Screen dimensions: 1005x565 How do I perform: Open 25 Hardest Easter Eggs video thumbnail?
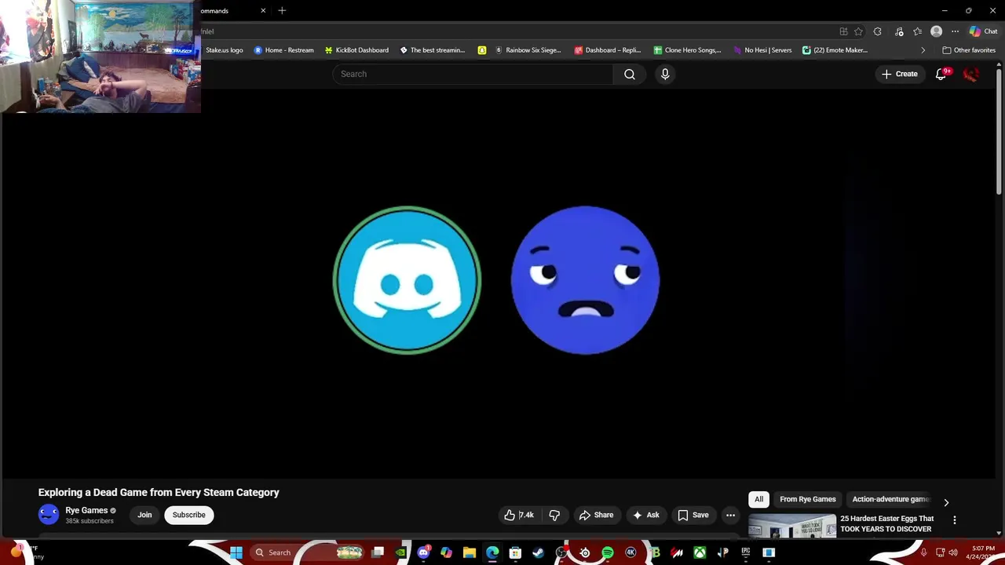tap(792, 526)
